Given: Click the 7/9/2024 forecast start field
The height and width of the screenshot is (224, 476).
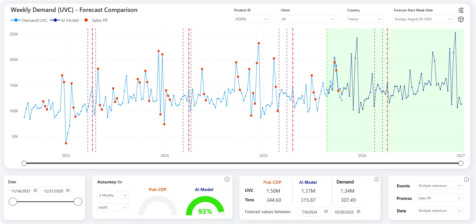Looking at the screenshot, I should [x=314, y=212].
